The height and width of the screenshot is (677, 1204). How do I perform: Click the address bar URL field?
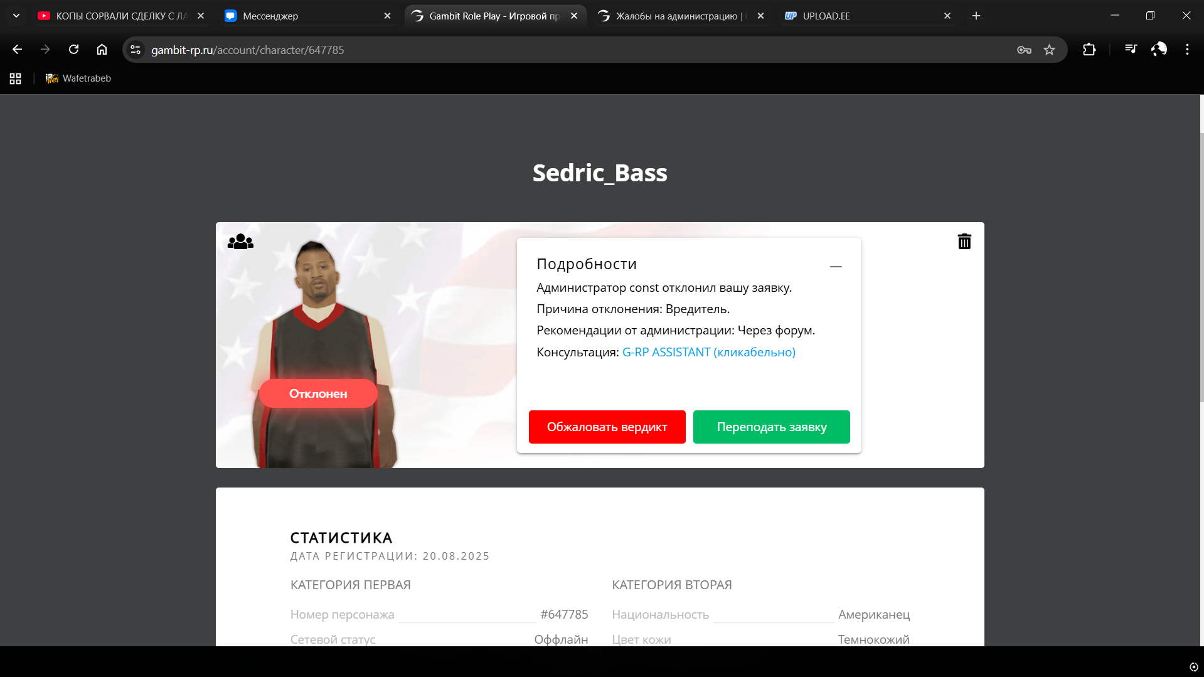pos(565,50)
